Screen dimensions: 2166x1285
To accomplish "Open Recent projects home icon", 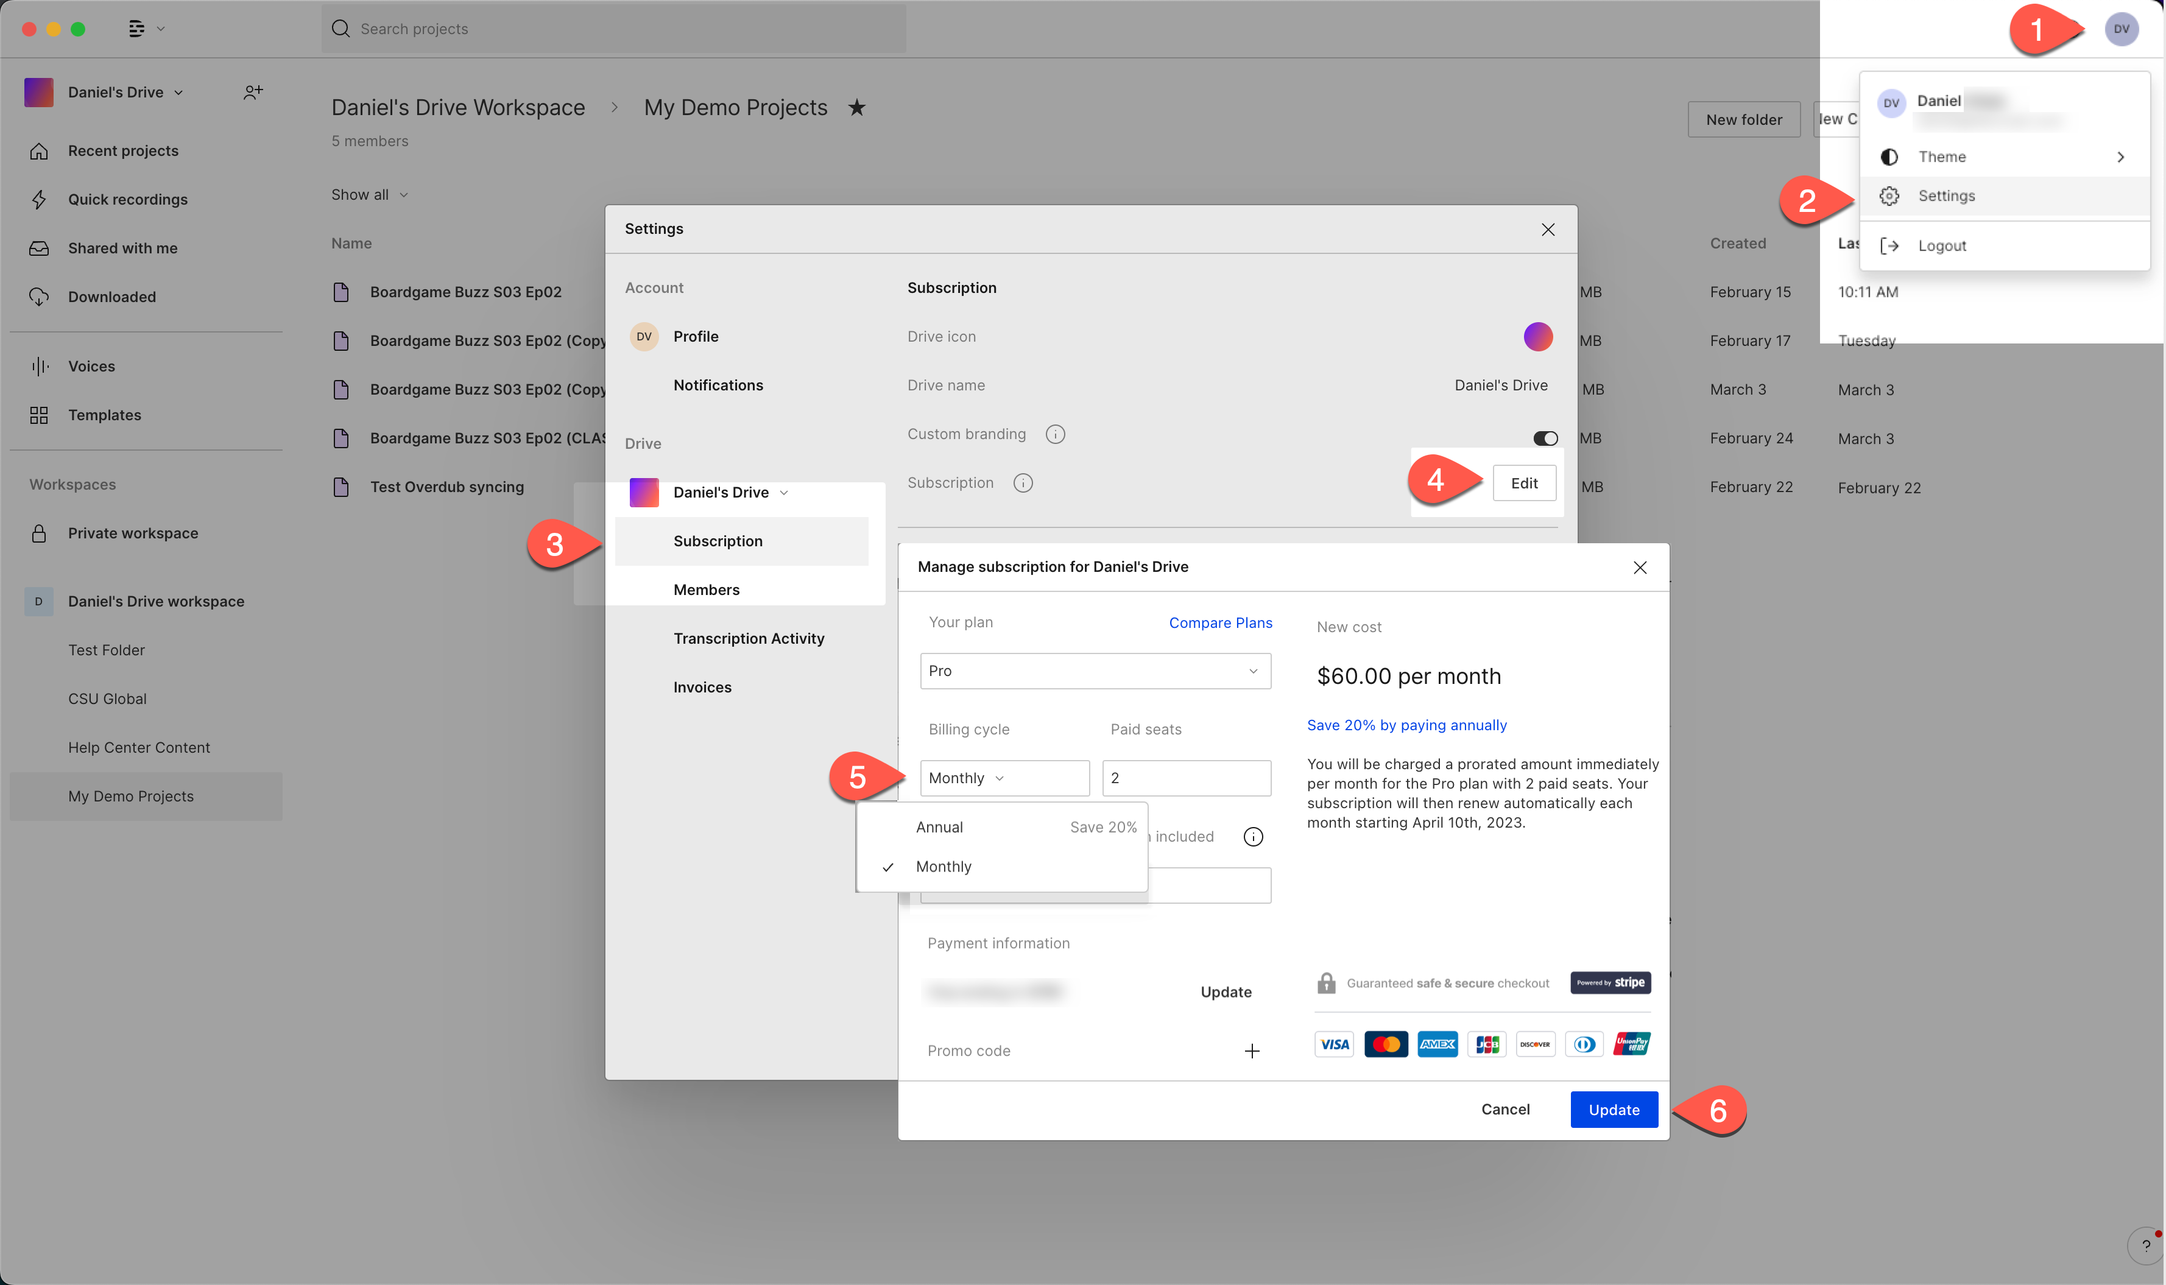I will point(39,150).
